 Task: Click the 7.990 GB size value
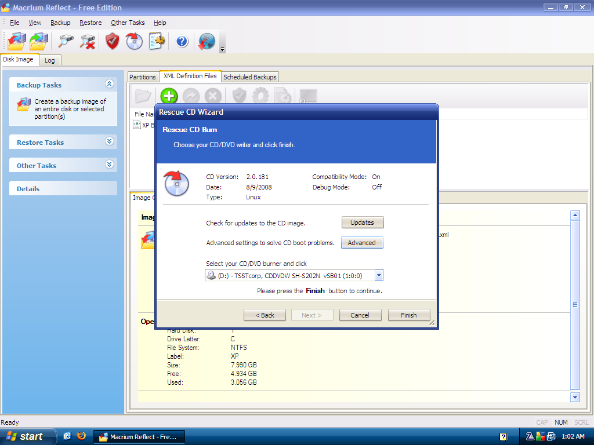coord(244,365)
